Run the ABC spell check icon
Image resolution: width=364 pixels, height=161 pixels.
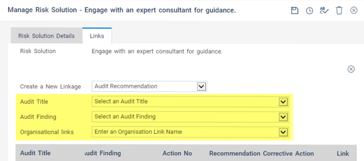[324, 11]
